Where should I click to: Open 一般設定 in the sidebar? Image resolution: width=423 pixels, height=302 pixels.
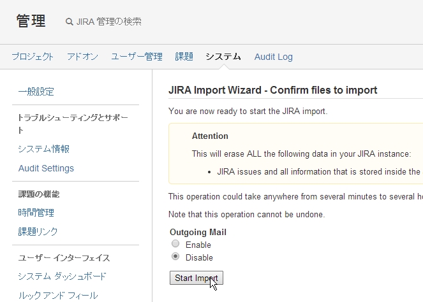[36, 92]
